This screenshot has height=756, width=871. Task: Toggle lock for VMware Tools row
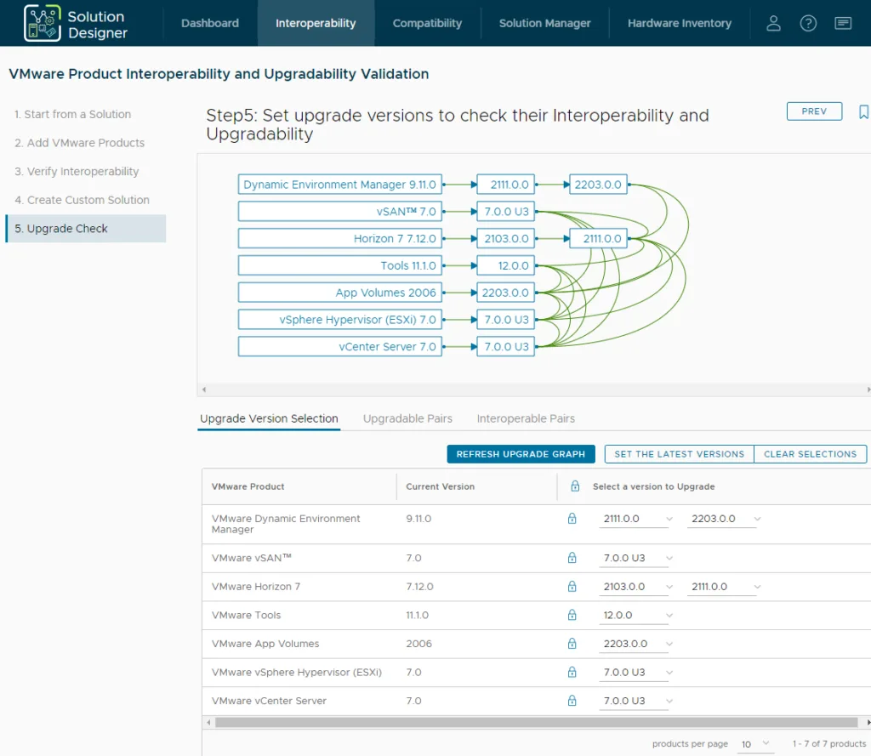(x=572, y=615)
